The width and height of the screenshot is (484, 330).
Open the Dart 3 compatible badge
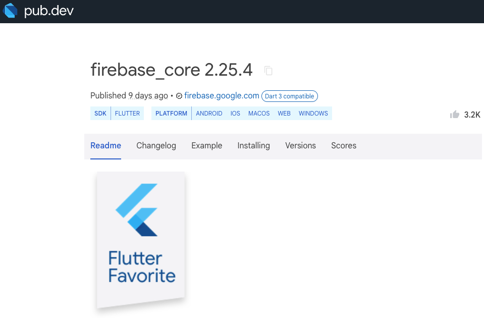point(289,96)
